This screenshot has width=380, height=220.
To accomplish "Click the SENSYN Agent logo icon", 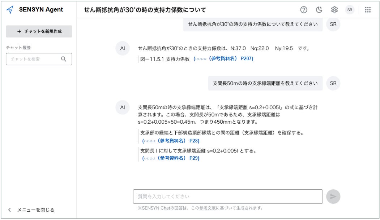I will pos(10,10).
